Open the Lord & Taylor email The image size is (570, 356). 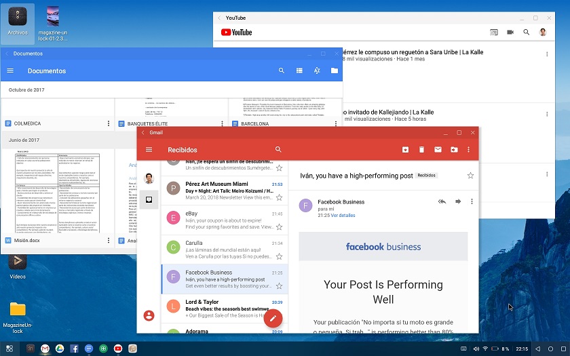pyautogui.click(x=225, y=309)
